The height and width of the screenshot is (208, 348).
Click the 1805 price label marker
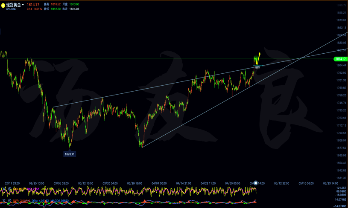coord(257,67)
